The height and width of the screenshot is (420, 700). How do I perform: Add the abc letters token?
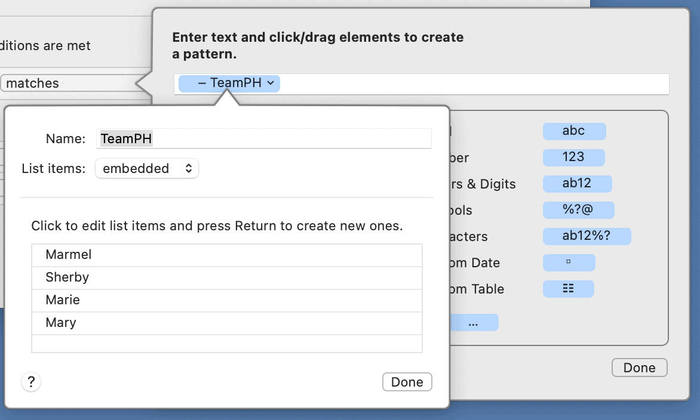[x=574, y=131]
